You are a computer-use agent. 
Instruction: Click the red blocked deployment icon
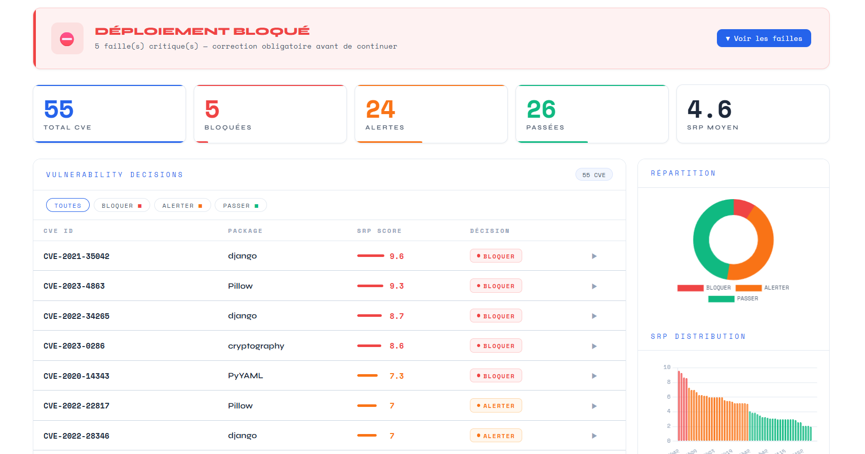[x=67, y=38]
